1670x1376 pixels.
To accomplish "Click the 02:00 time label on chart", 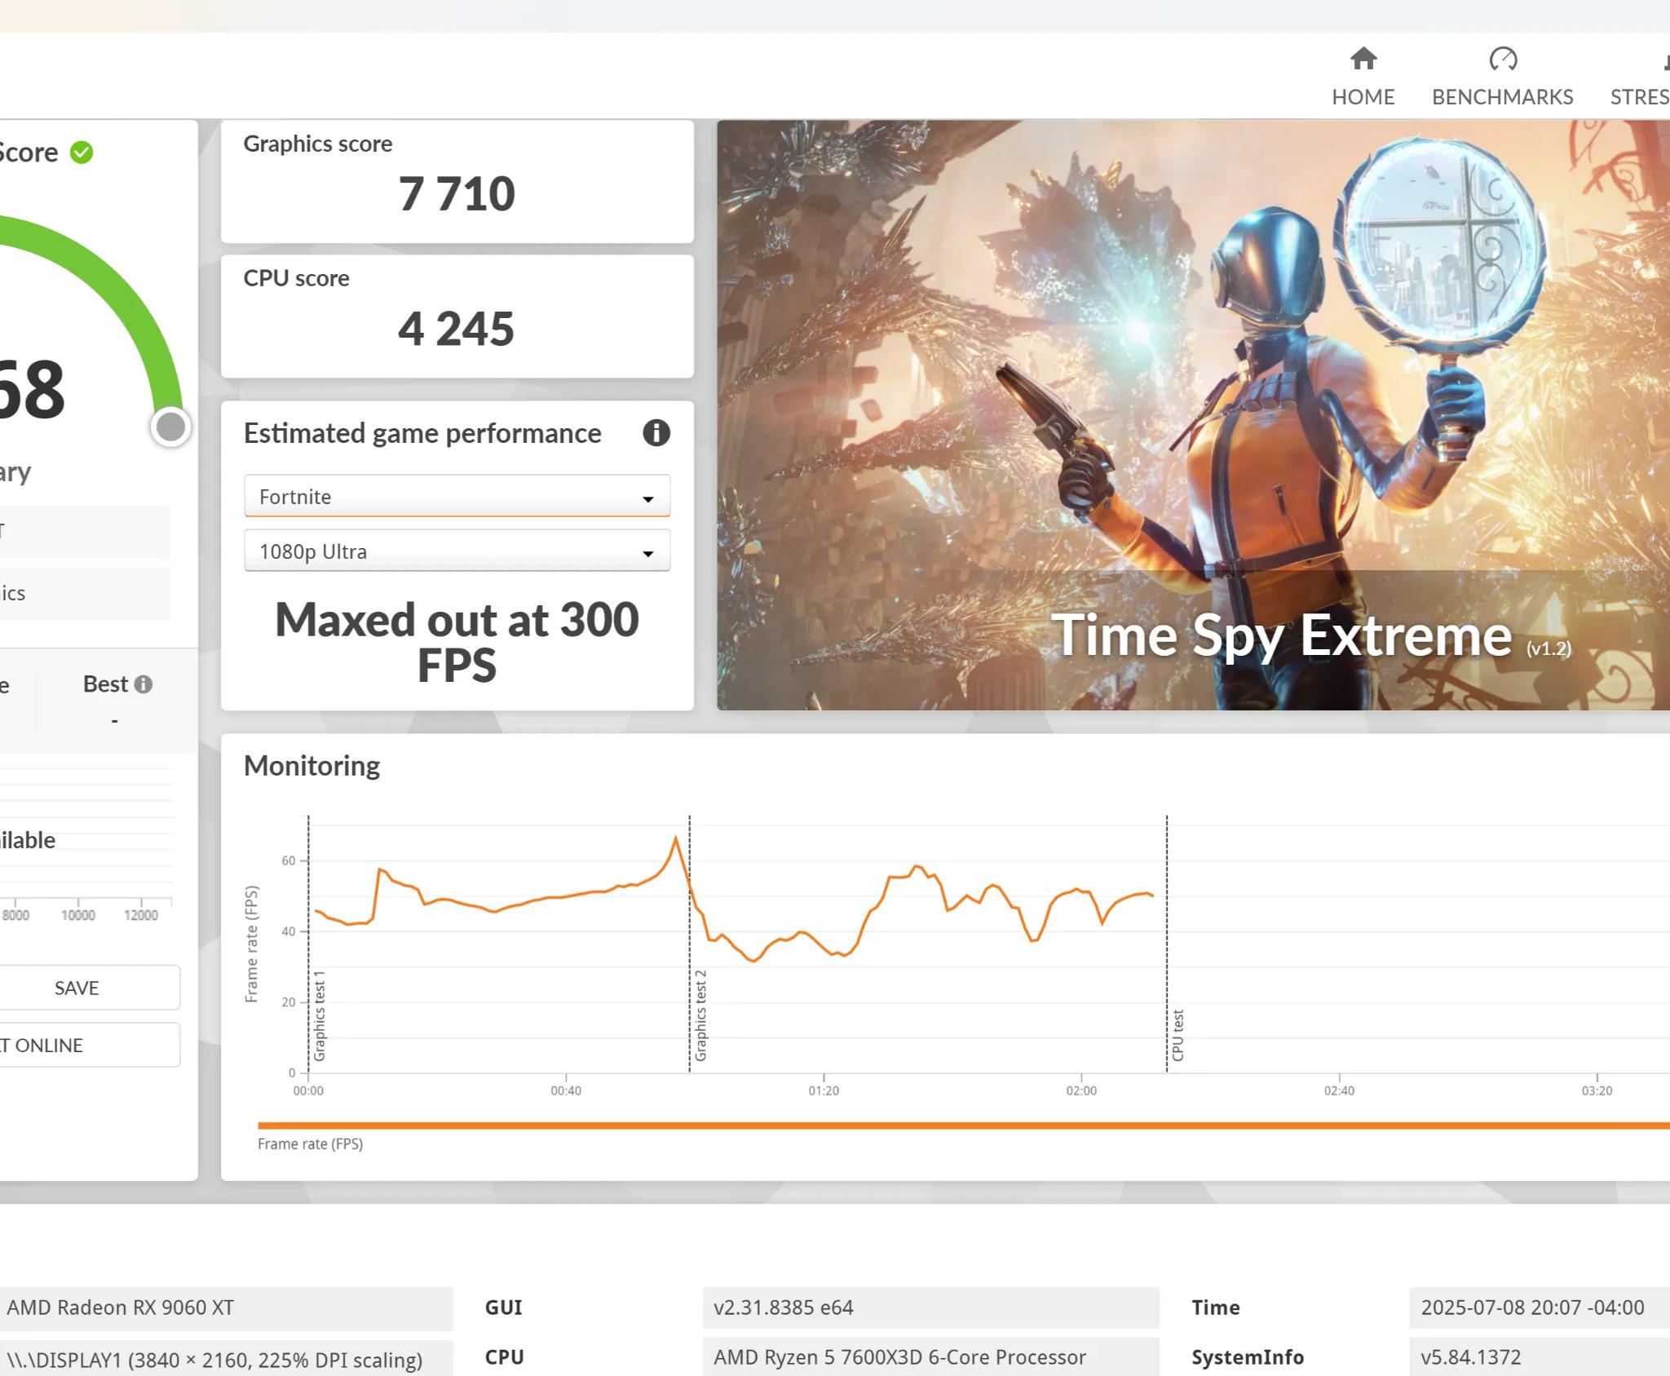I will point(1081,1091).
